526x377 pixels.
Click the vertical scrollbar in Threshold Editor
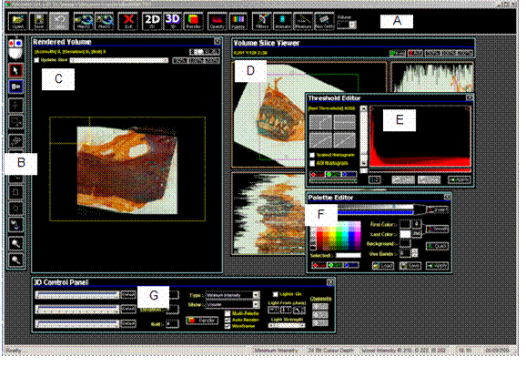[364, 136]
